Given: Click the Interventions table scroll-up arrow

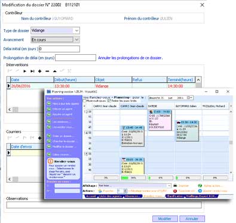Looking at the screenshot, I should [x=198, y=80].
